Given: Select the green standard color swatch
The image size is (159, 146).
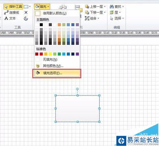Looking at the screenshot, I should coord(59,54).
